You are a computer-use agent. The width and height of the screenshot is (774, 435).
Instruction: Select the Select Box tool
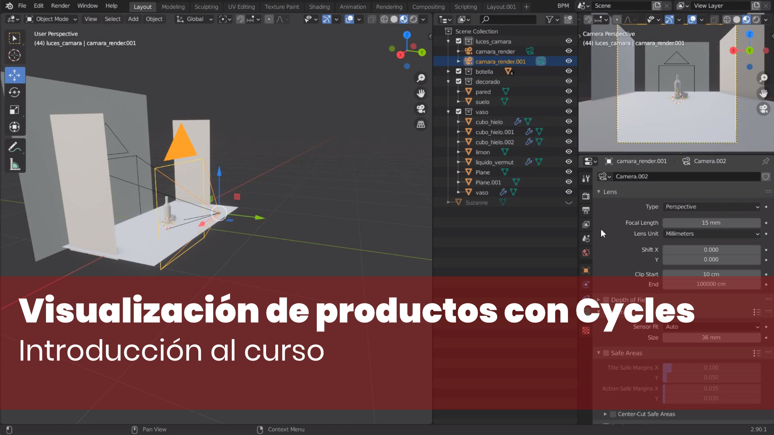point(15,38)
